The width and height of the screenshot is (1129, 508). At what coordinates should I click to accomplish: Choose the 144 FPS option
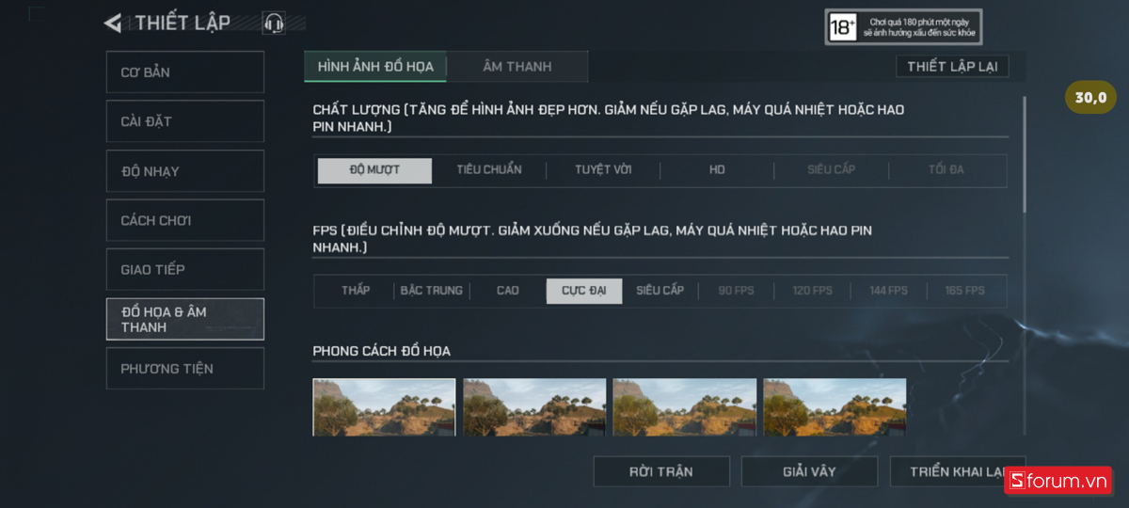point(889,291)
